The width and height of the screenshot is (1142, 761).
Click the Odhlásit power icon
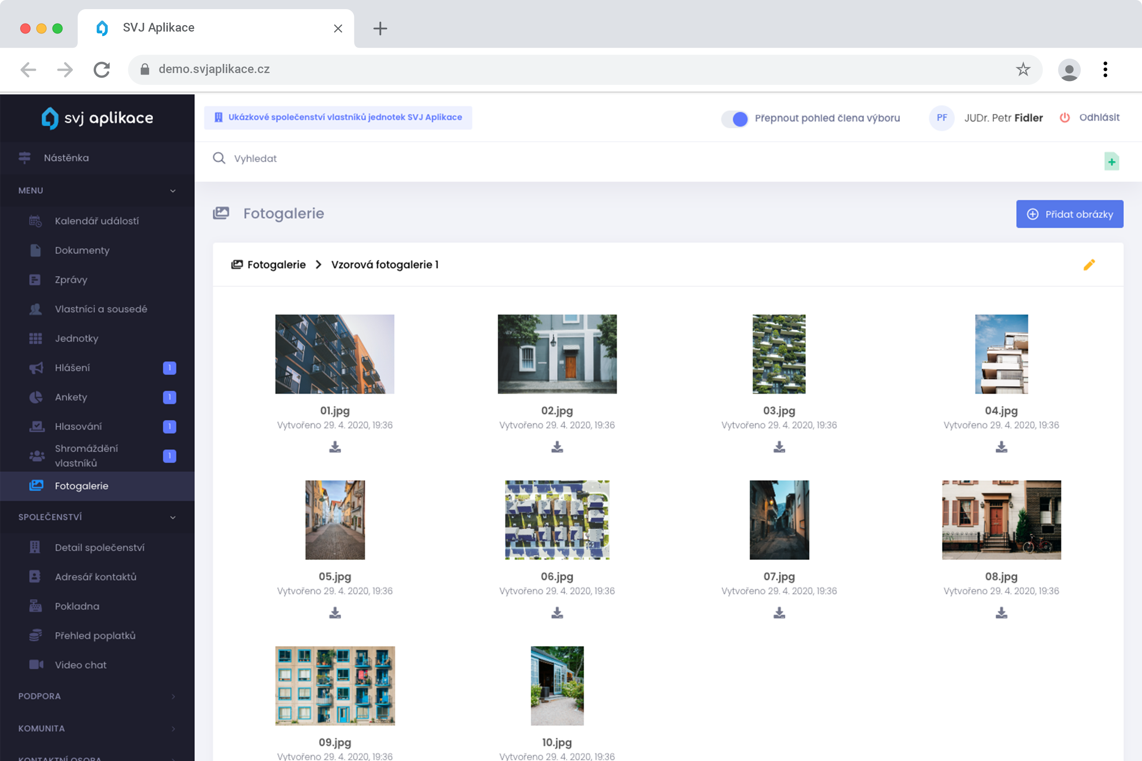point(1064,118)
